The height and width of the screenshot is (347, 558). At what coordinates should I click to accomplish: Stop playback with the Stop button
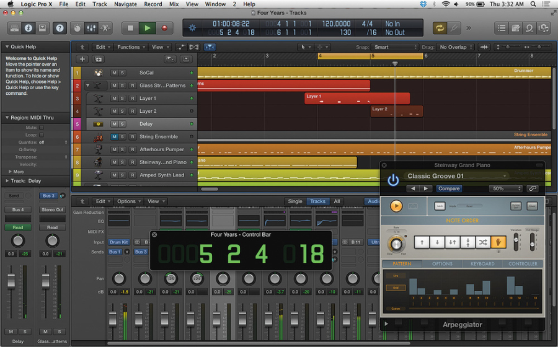[x=130, y=28]
